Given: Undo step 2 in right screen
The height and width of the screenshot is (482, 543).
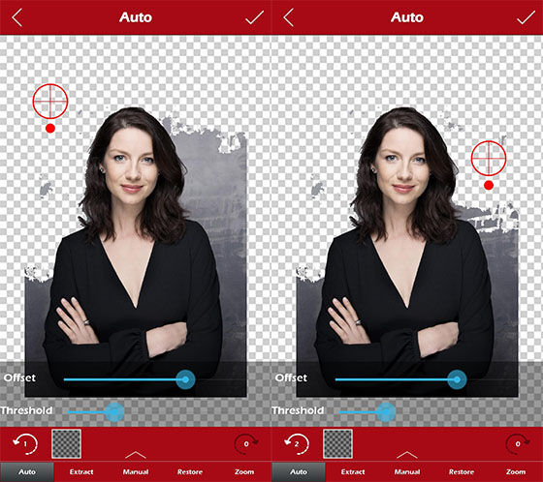Looking at the screenshot, I should pos(297,443).
